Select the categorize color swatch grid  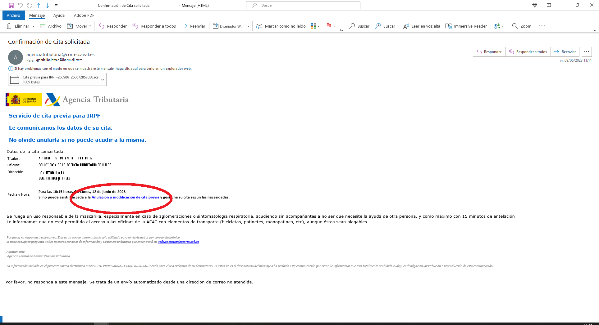[x=314, y=26]
